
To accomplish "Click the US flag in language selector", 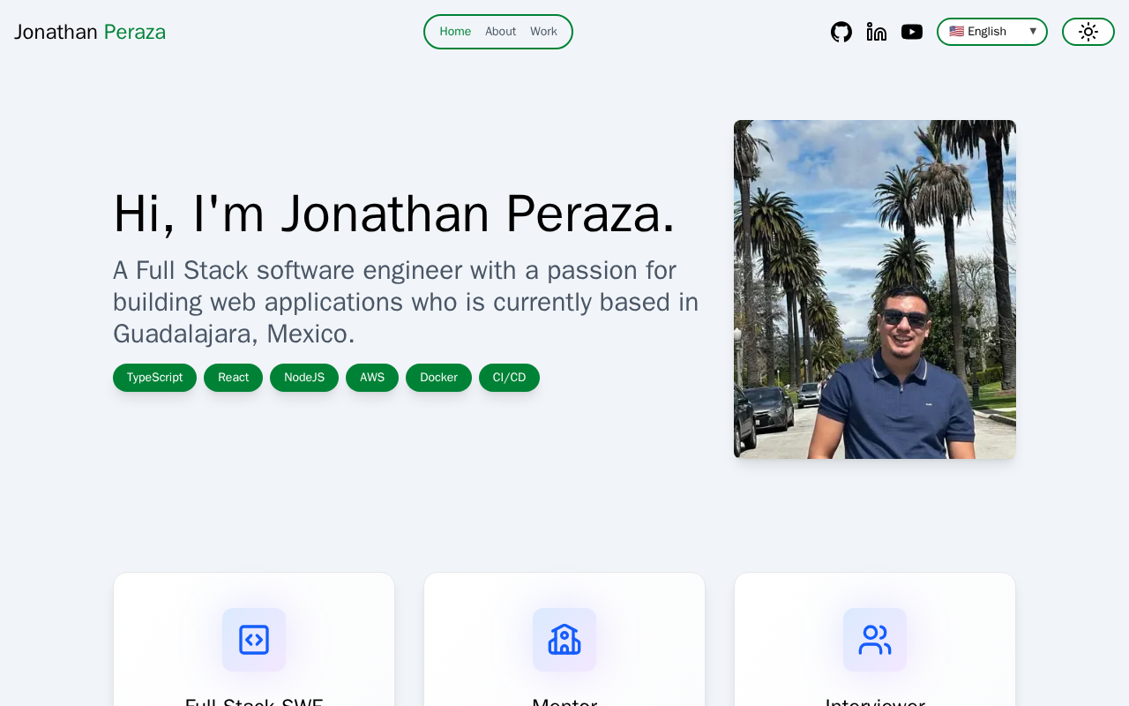I will [956, 32].
